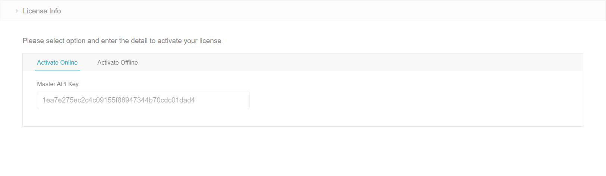
Task: Click the right side of the License Info header
Action: click(522, 11)
